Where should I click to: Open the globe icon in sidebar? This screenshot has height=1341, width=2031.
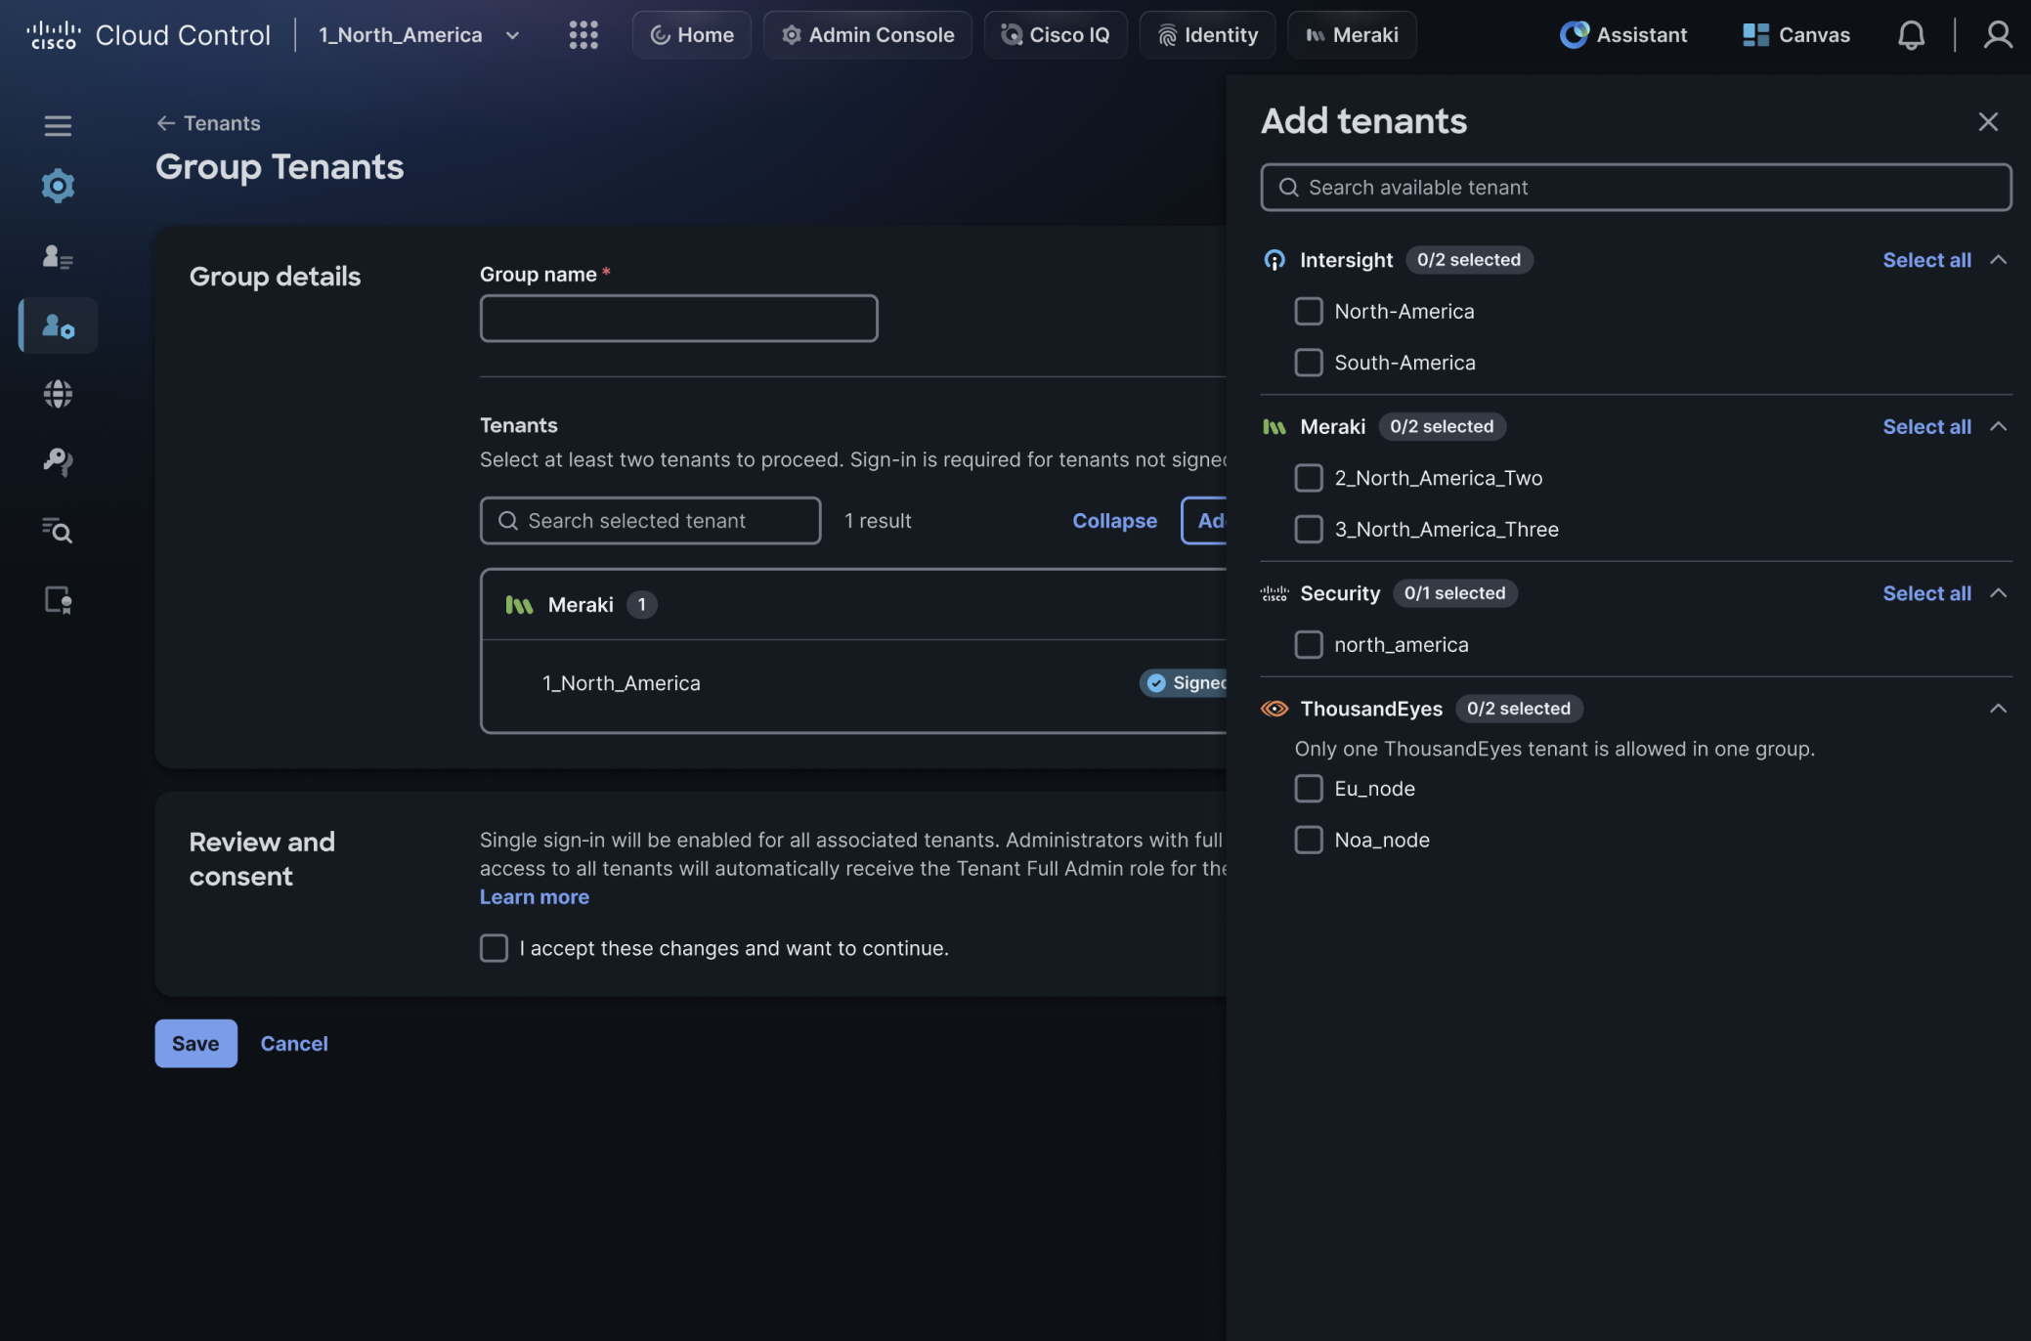[x=58, y=394]
